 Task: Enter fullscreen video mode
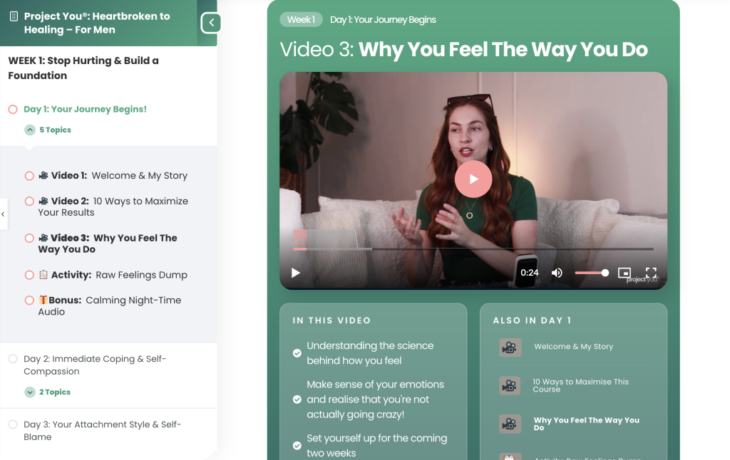pyautogui.click(x=650, y=273)
